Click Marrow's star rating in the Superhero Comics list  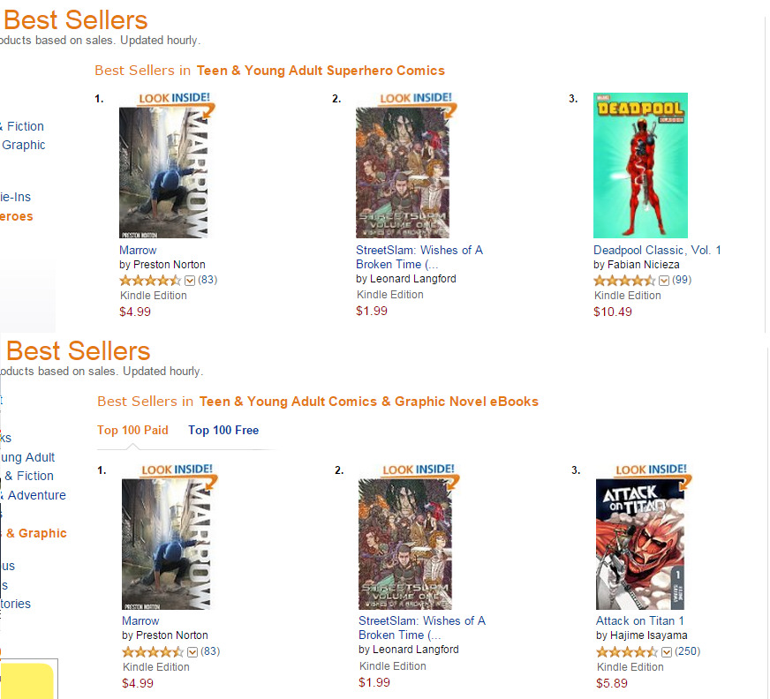[x=149, y=281]
